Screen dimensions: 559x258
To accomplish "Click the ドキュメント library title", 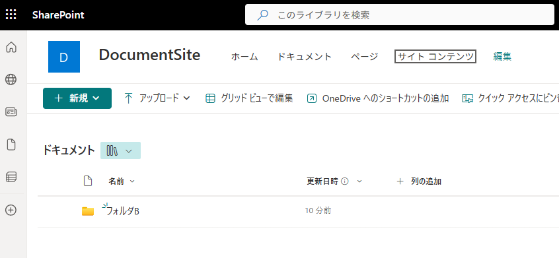I will click(69, 150).
